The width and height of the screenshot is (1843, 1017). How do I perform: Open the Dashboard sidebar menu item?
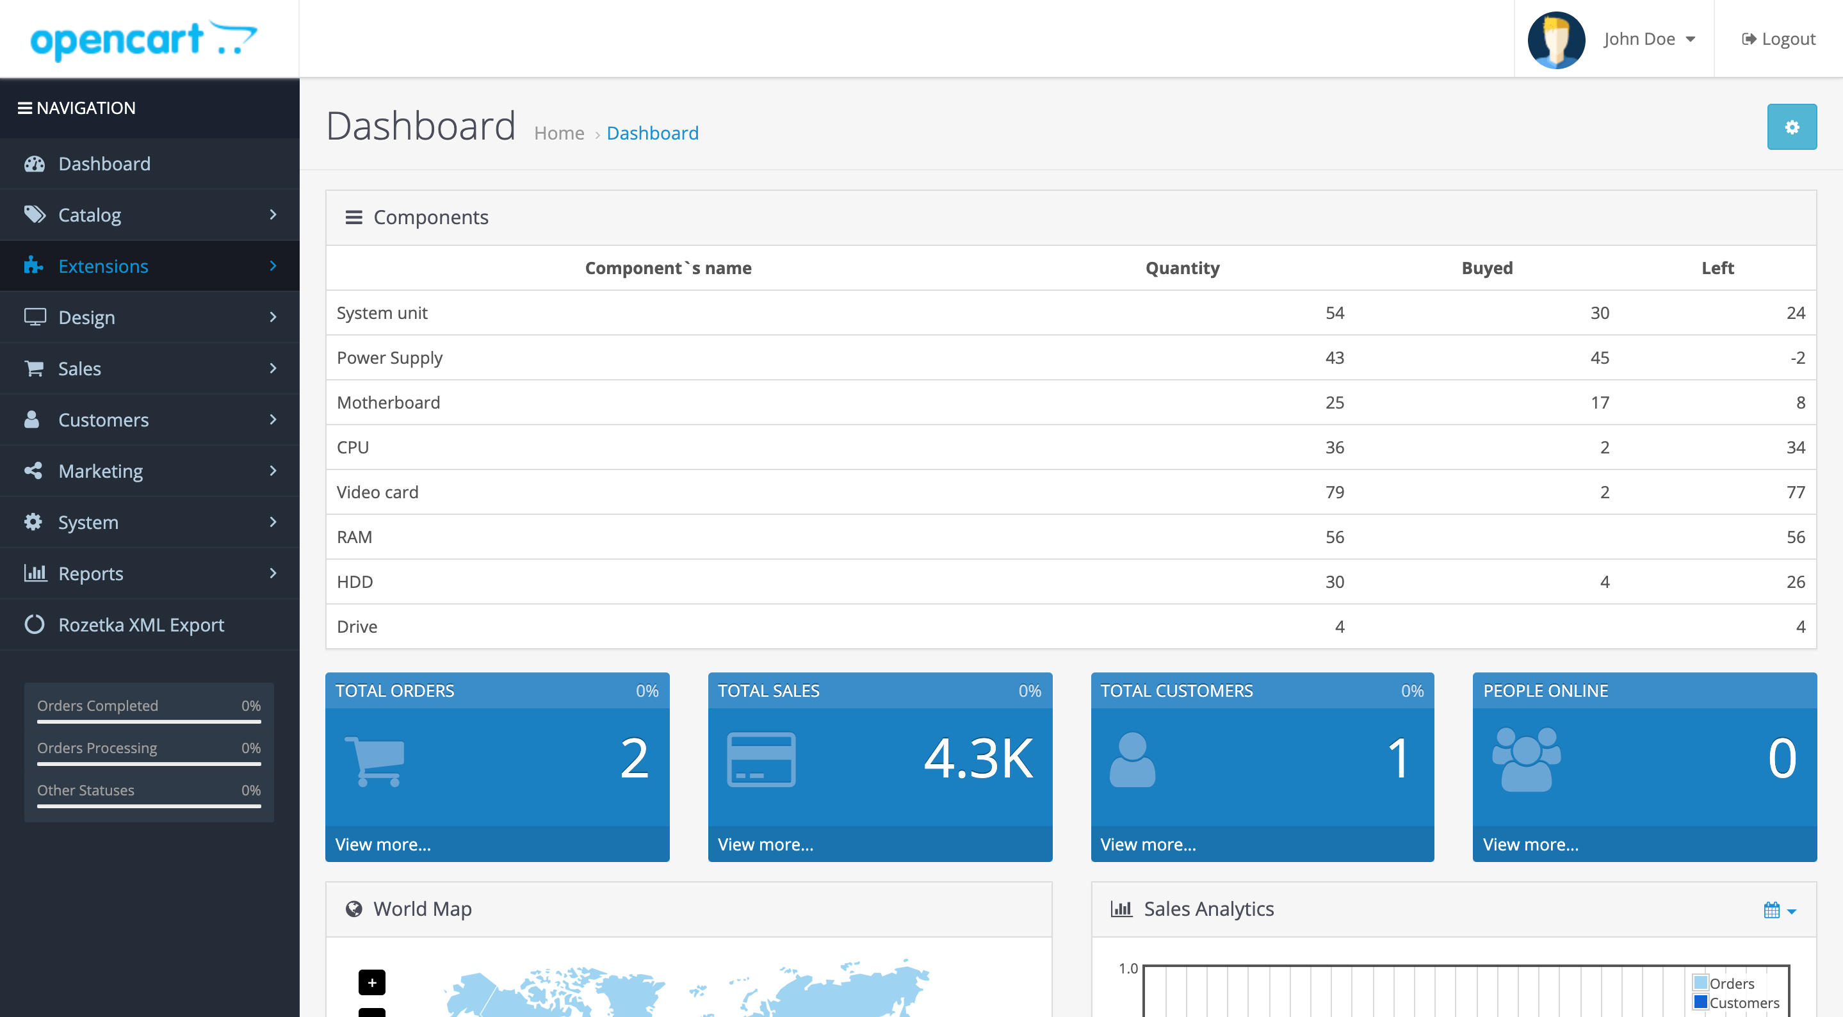click(x=150, y=164)
